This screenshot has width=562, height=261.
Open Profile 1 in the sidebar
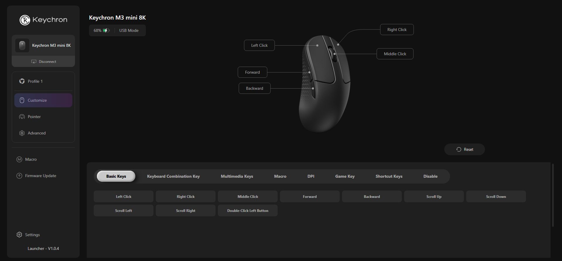pos(35,81)
